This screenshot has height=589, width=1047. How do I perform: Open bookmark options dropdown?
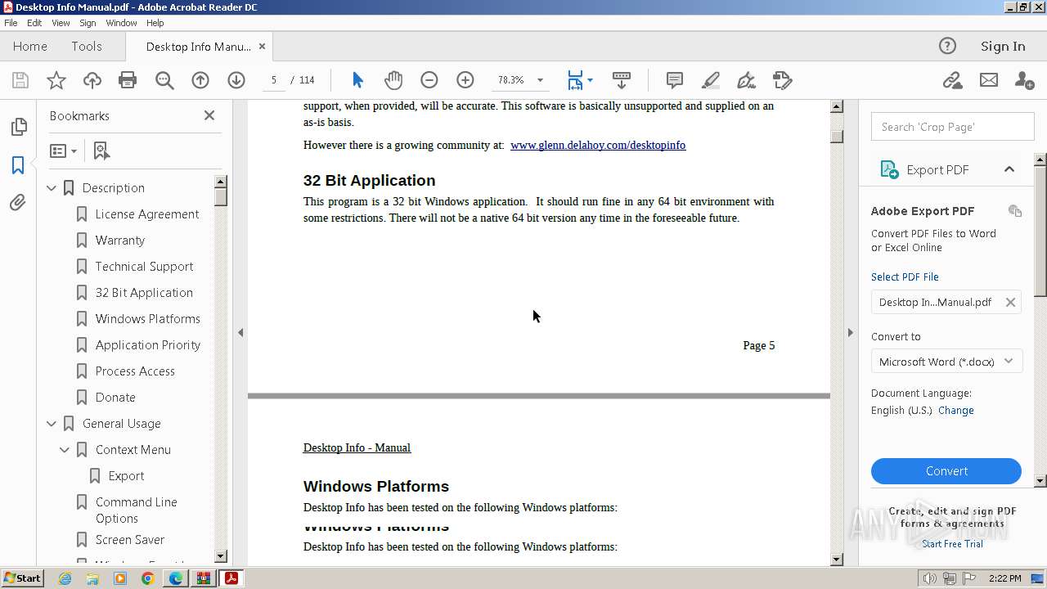click(63, 151)
